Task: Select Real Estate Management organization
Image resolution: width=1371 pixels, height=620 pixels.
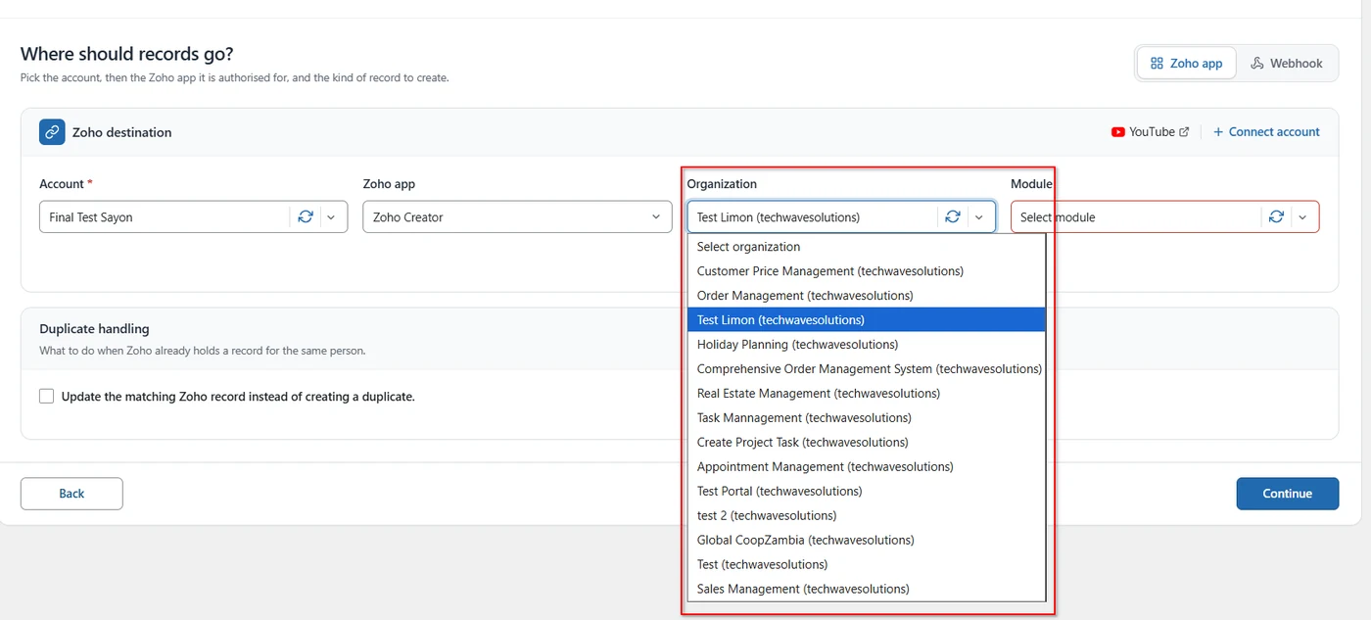Action: (867, 394)
